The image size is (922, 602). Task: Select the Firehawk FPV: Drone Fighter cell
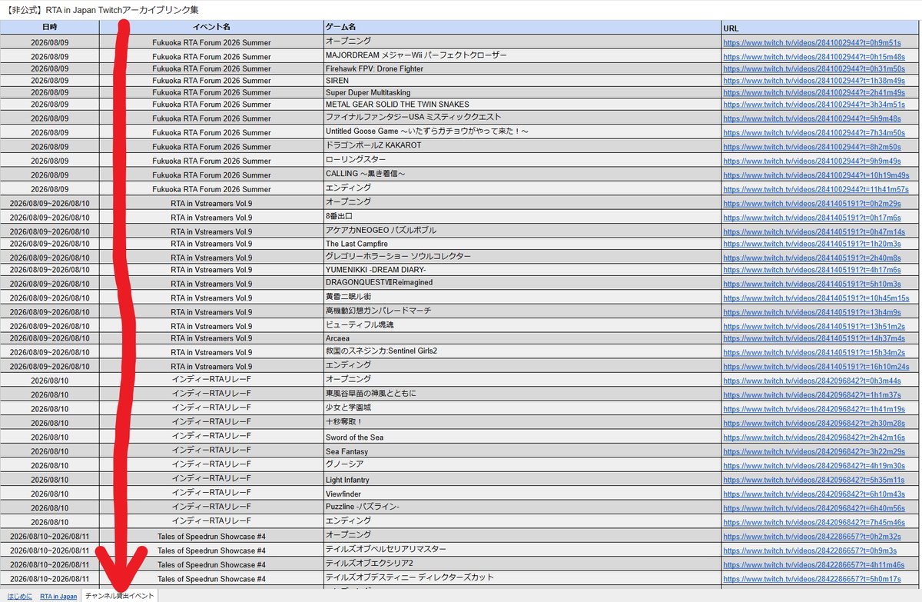point(522,68)
